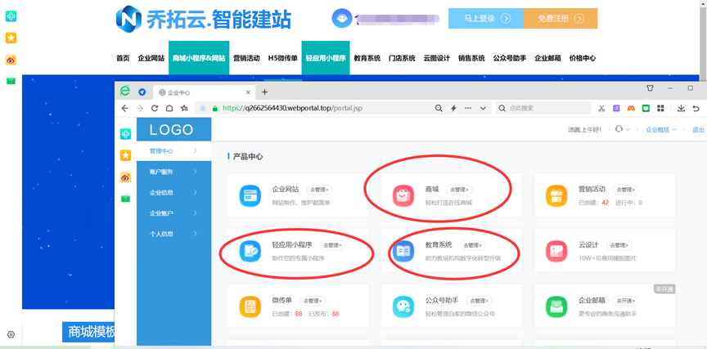Viewport: 707px width, 349px height.
Task: Click Weibo eye icon in front-window sidebar
Action: [125, 177]
